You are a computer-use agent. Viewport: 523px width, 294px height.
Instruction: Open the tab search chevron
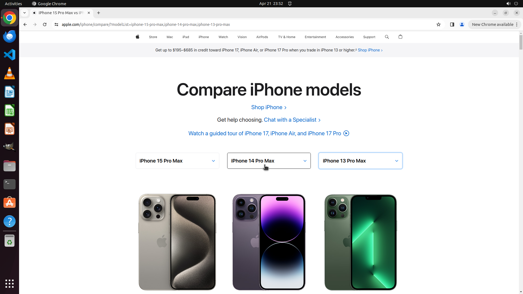pyautogui.click(x=25, y=13)
